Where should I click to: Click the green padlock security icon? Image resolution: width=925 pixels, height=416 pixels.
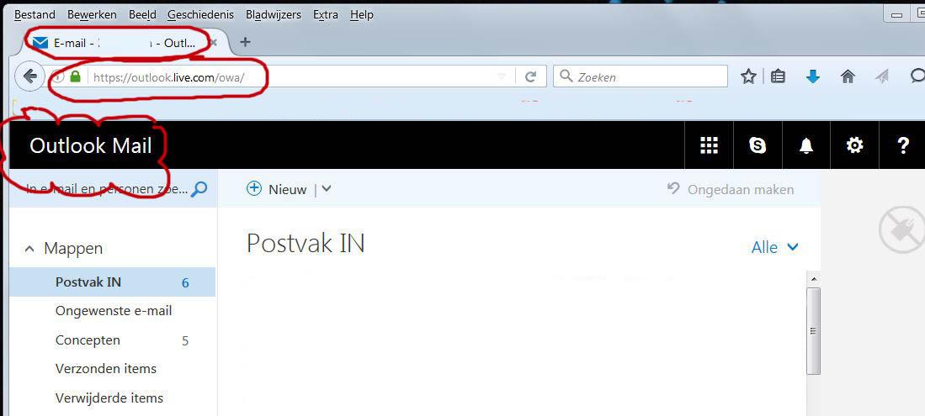click(x=75, y=76)
